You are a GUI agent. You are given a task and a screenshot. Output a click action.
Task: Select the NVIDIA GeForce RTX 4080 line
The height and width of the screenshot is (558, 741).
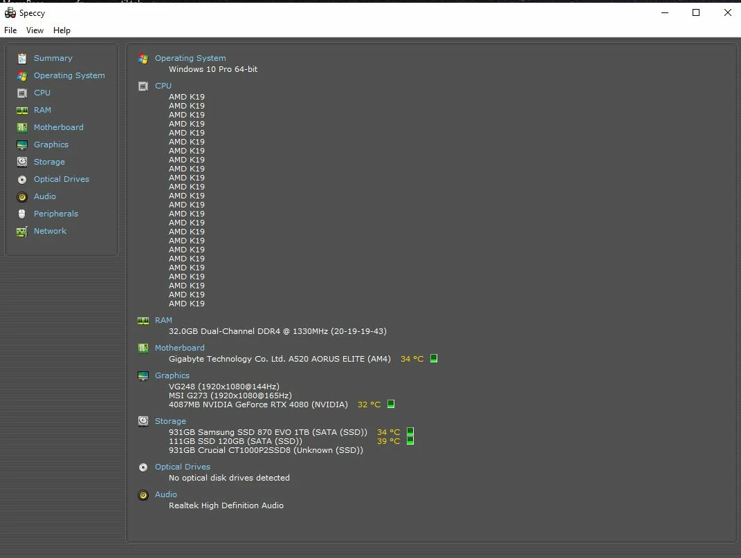click(258, 404)
